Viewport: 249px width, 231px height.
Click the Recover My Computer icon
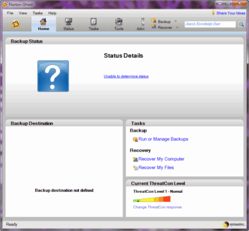click(x=135, y=159)
